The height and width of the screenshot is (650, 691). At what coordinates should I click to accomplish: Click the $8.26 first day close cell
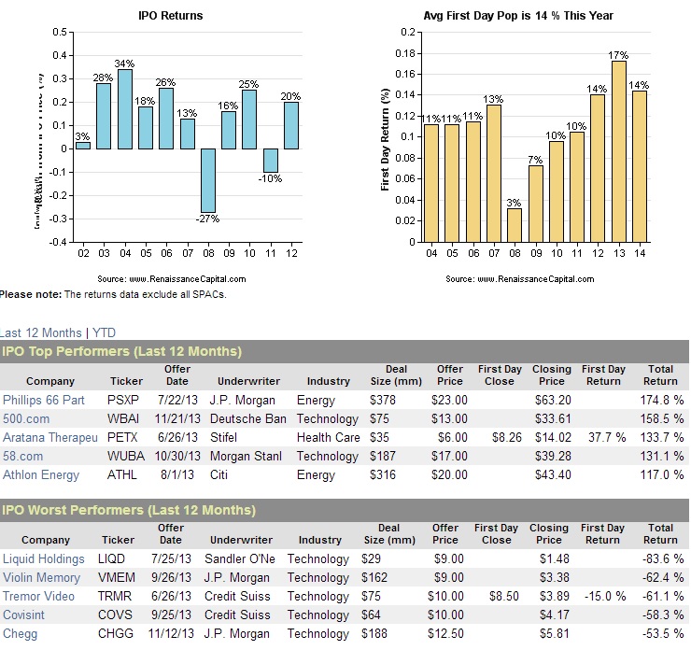(x=507, y=438)
